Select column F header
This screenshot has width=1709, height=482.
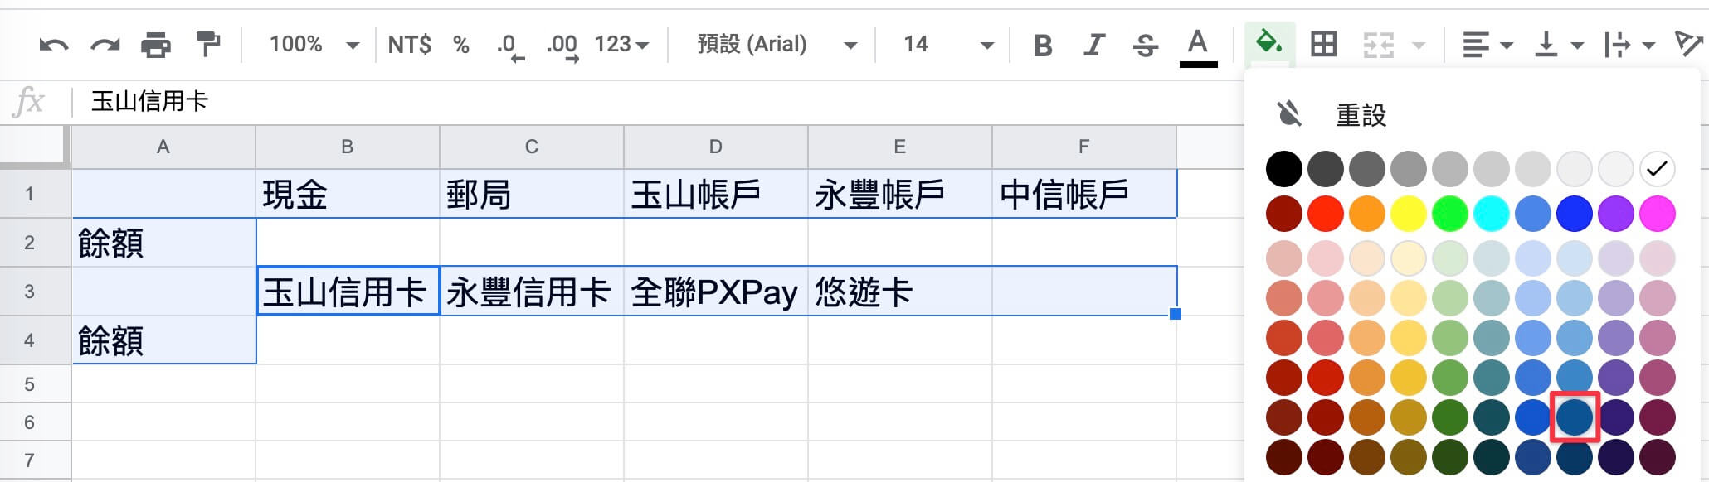point(1084,147)
